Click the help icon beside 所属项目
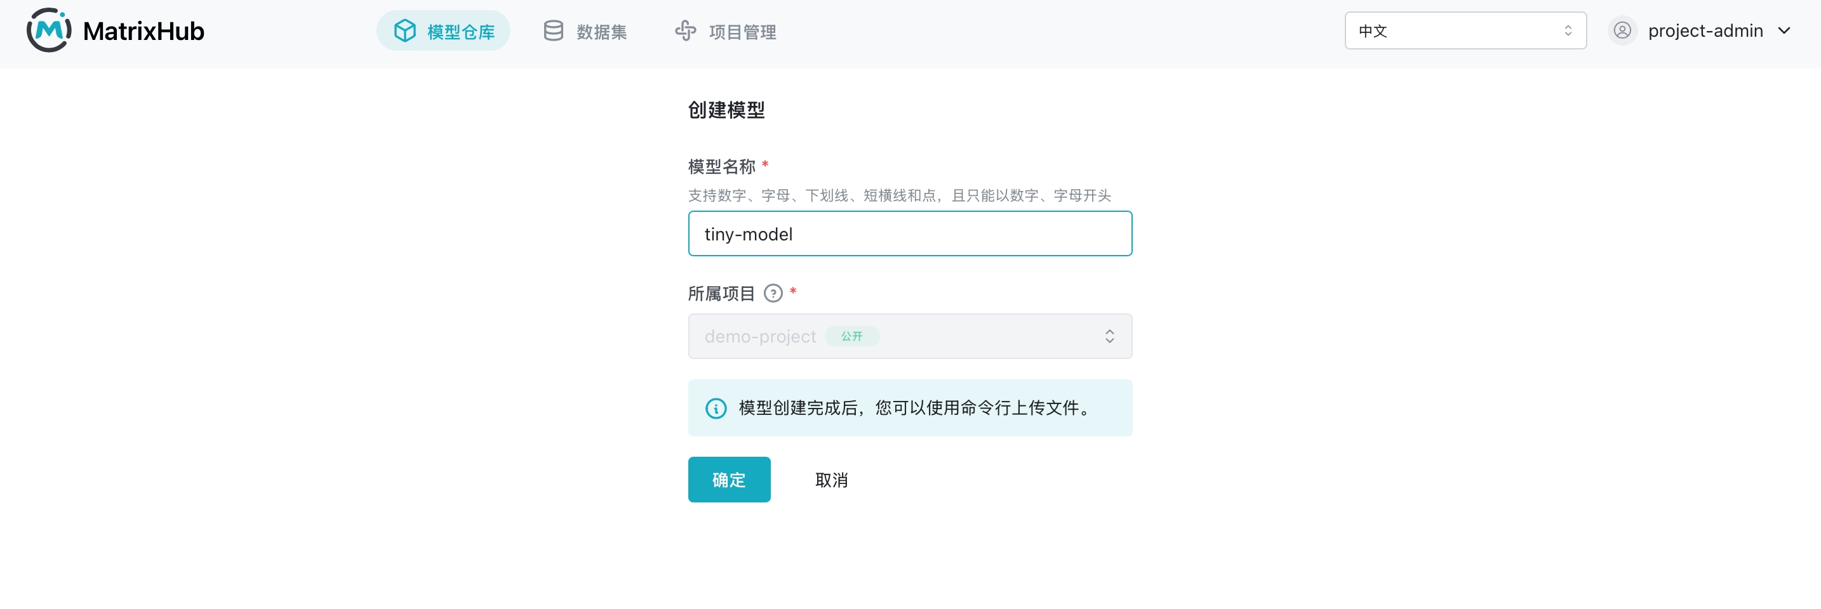 (x=773, y=293)
